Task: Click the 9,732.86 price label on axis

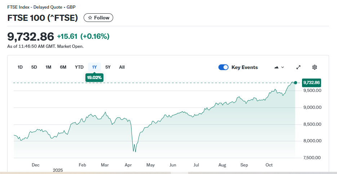Action: (311, 83)
